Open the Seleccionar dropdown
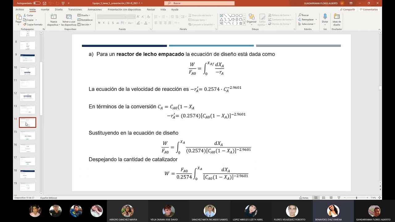The image size is (395, 222). pos(307,24)
